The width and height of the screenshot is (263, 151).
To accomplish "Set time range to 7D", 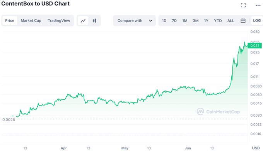I will point(174,21).
